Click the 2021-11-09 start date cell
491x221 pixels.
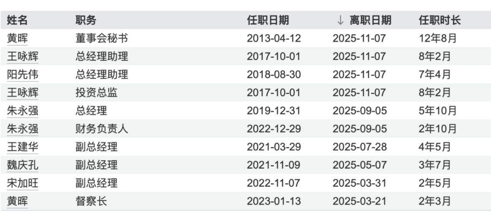(x=273, y=165)
